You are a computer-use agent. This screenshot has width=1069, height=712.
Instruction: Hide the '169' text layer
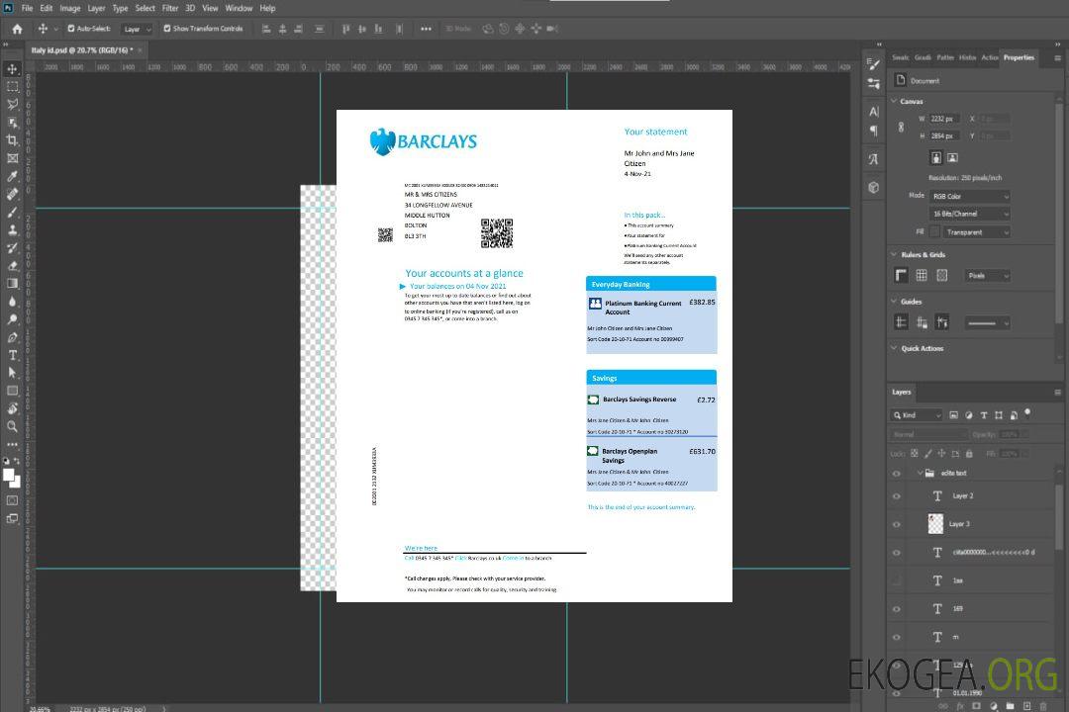coord(897,608)
